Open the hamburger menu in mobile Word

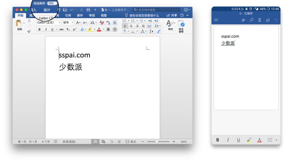216,20
